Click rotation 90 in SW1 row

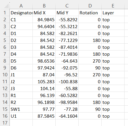(x=90, y=109)
